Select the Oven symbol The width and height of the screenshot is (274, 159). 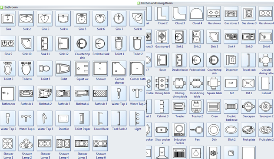(214, 107)
